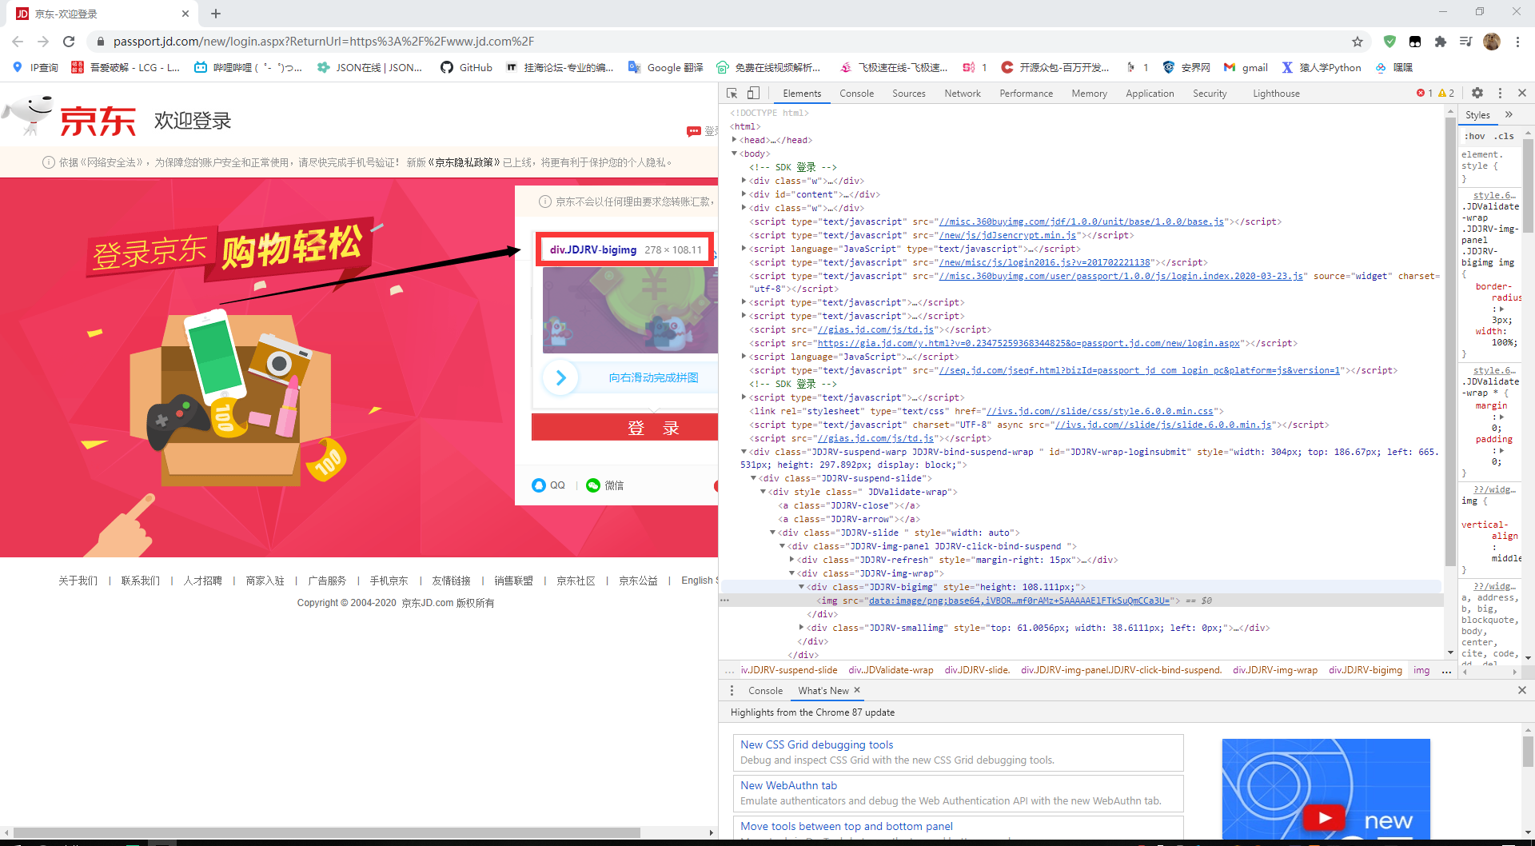The image size is (1535, 846).
Task: Expand the JDJRV-refresh div node
Action: point(792,560)
